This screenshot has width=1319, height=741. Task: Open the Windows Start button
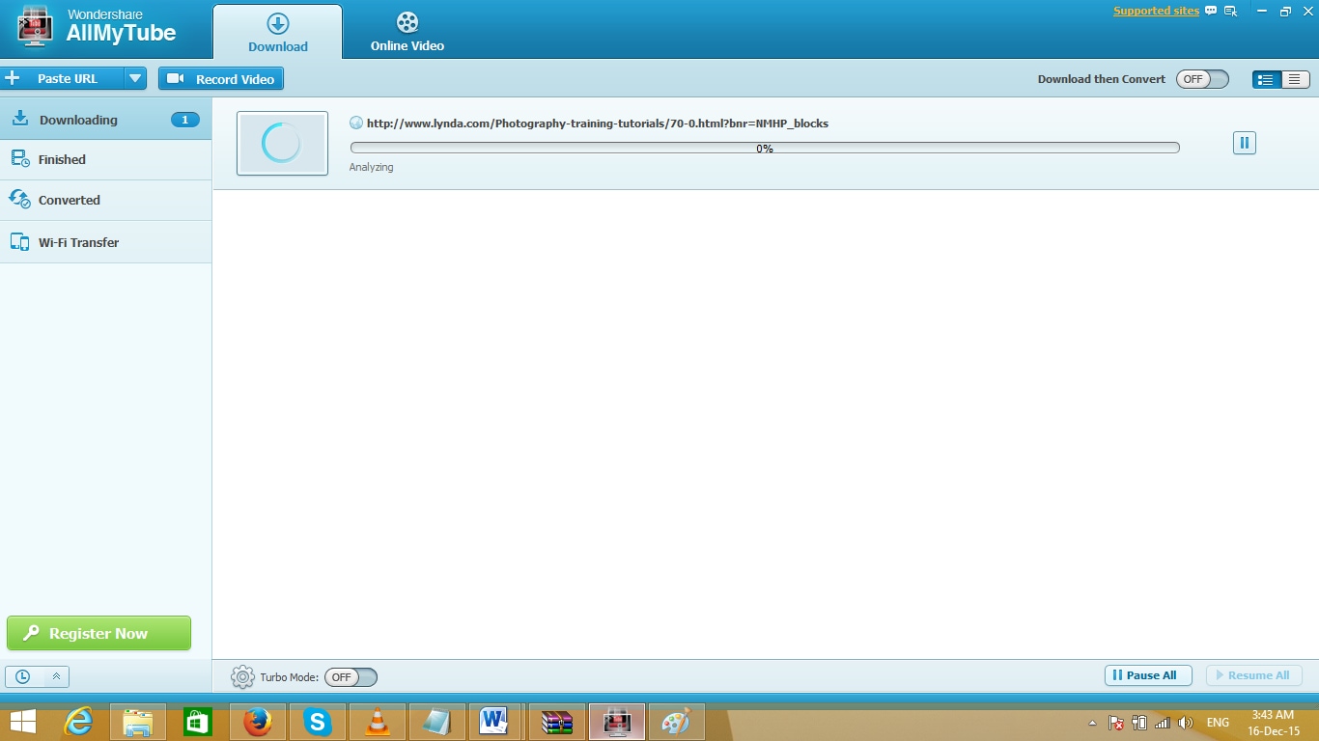coord(23,721)
